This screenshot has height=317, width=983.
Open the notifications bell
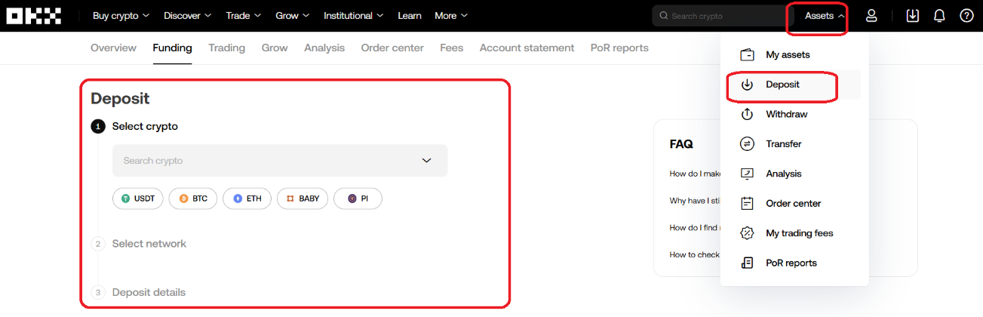[939, 16]
